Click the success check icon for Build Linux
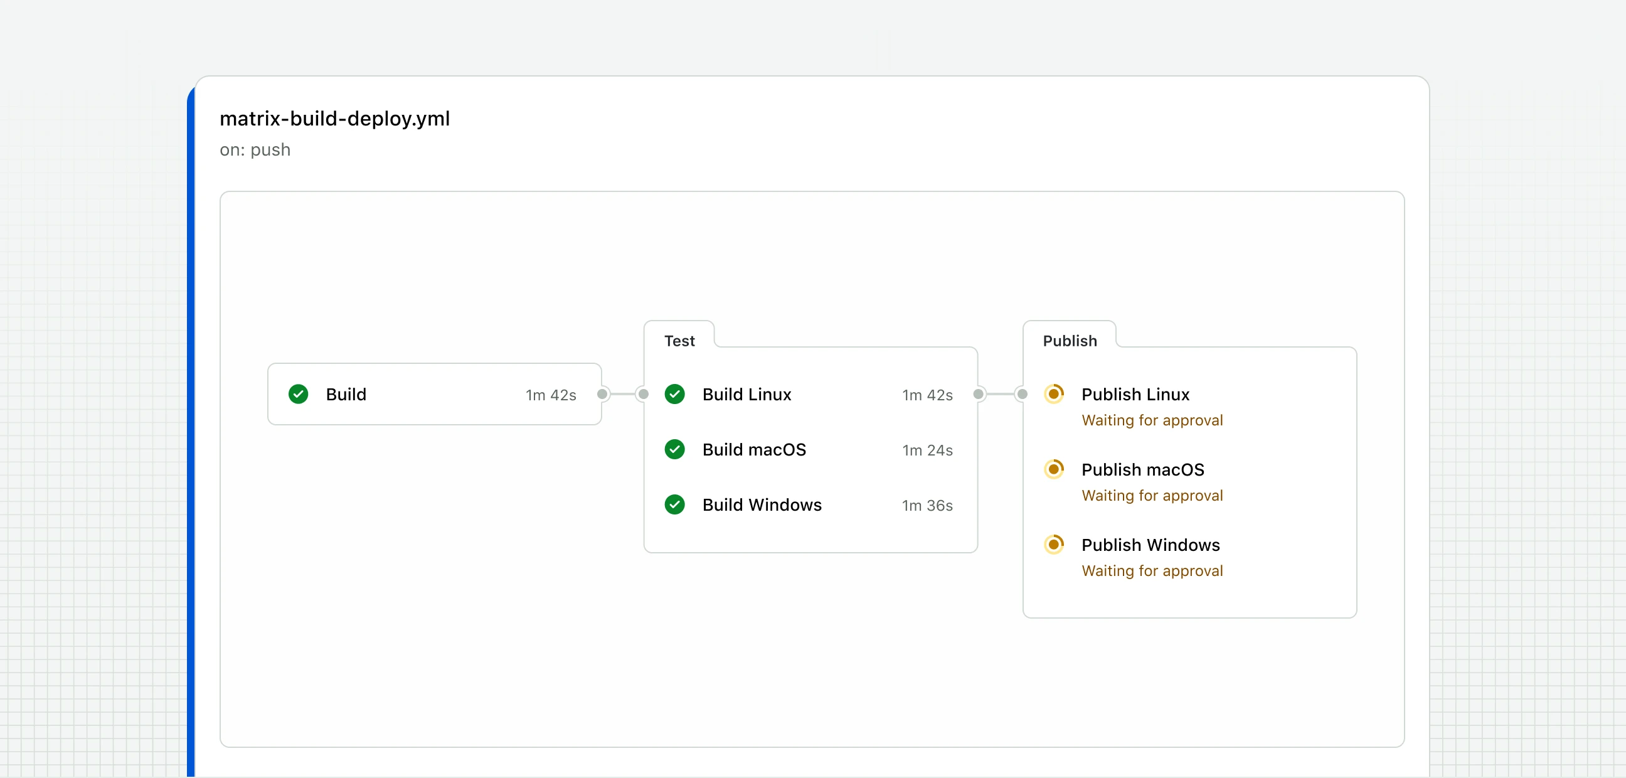The image size is (1626, 778). pyautogui.click(x=675, y=394)
